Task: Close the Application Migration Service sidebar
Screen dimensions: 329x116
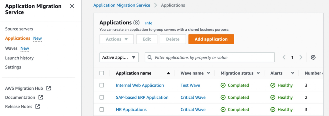Action: [x=72, y=6]
